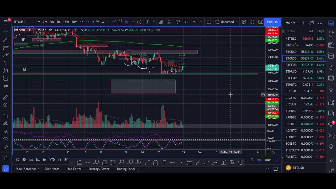Toggle lock all drawing tools
This screenshot has height=189, width=336.
6,132
